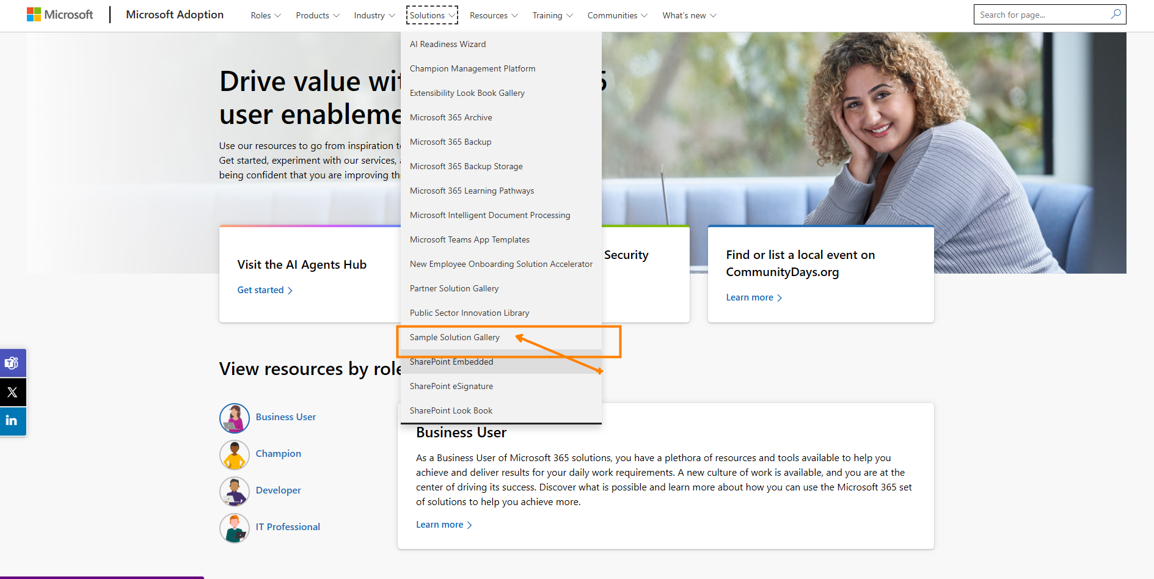Click the Developer avatar icon
Screen dimensions: 1154x579
tap(235, 491)
